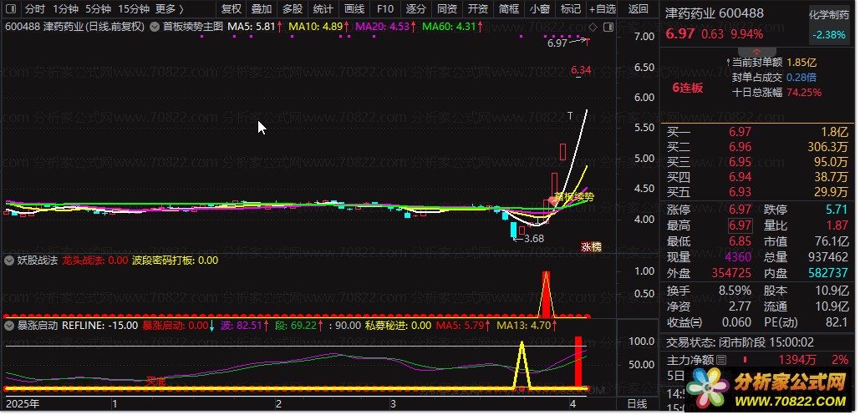
Task: Select the 5分钟 timeframe tab
Action: coord(98,9)
